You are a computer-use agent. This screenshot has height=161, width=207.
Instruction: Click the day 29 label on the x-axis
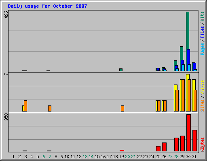pyautogui.click(x=182, y=157)
